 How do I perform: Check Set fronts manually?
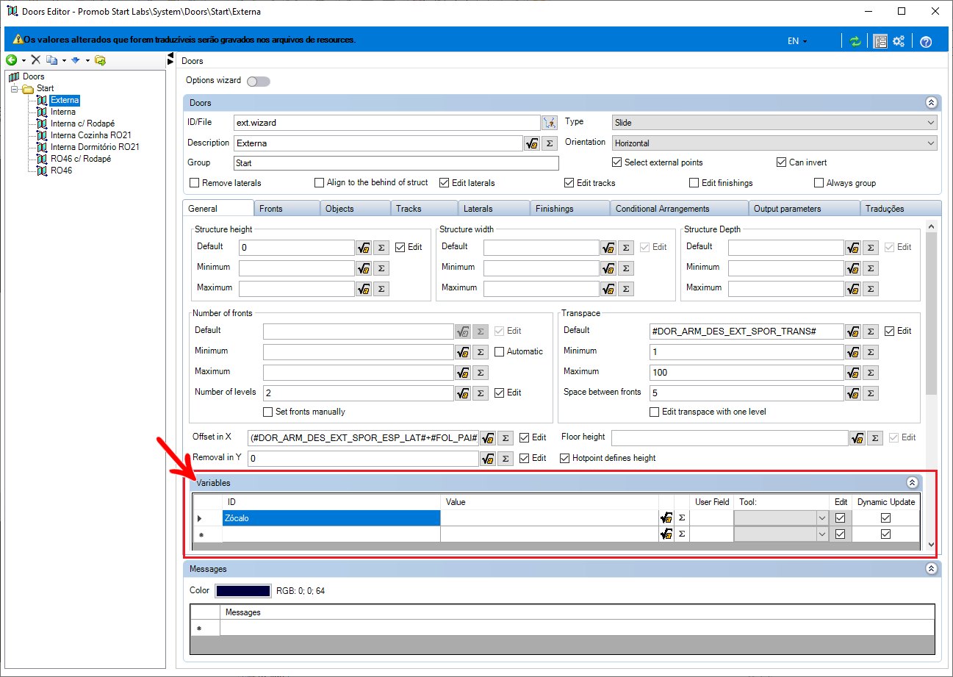[268, 412]
